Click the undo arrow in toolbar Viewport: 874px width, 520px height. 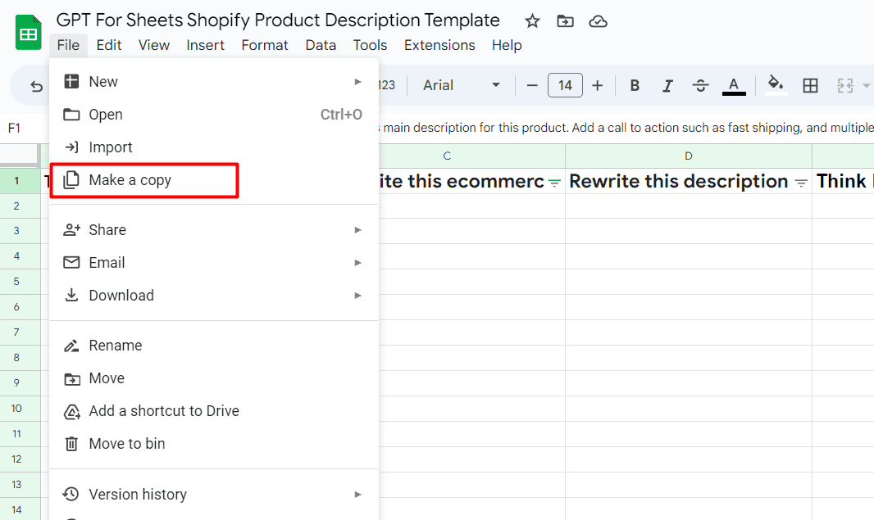click(37, 86)
